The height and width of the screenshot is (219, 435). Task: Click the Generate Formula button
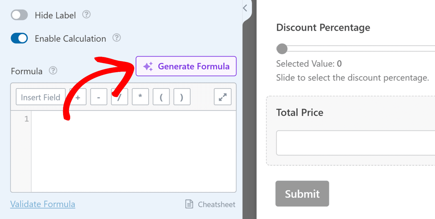pyautogui.click(x=186, y=66)
